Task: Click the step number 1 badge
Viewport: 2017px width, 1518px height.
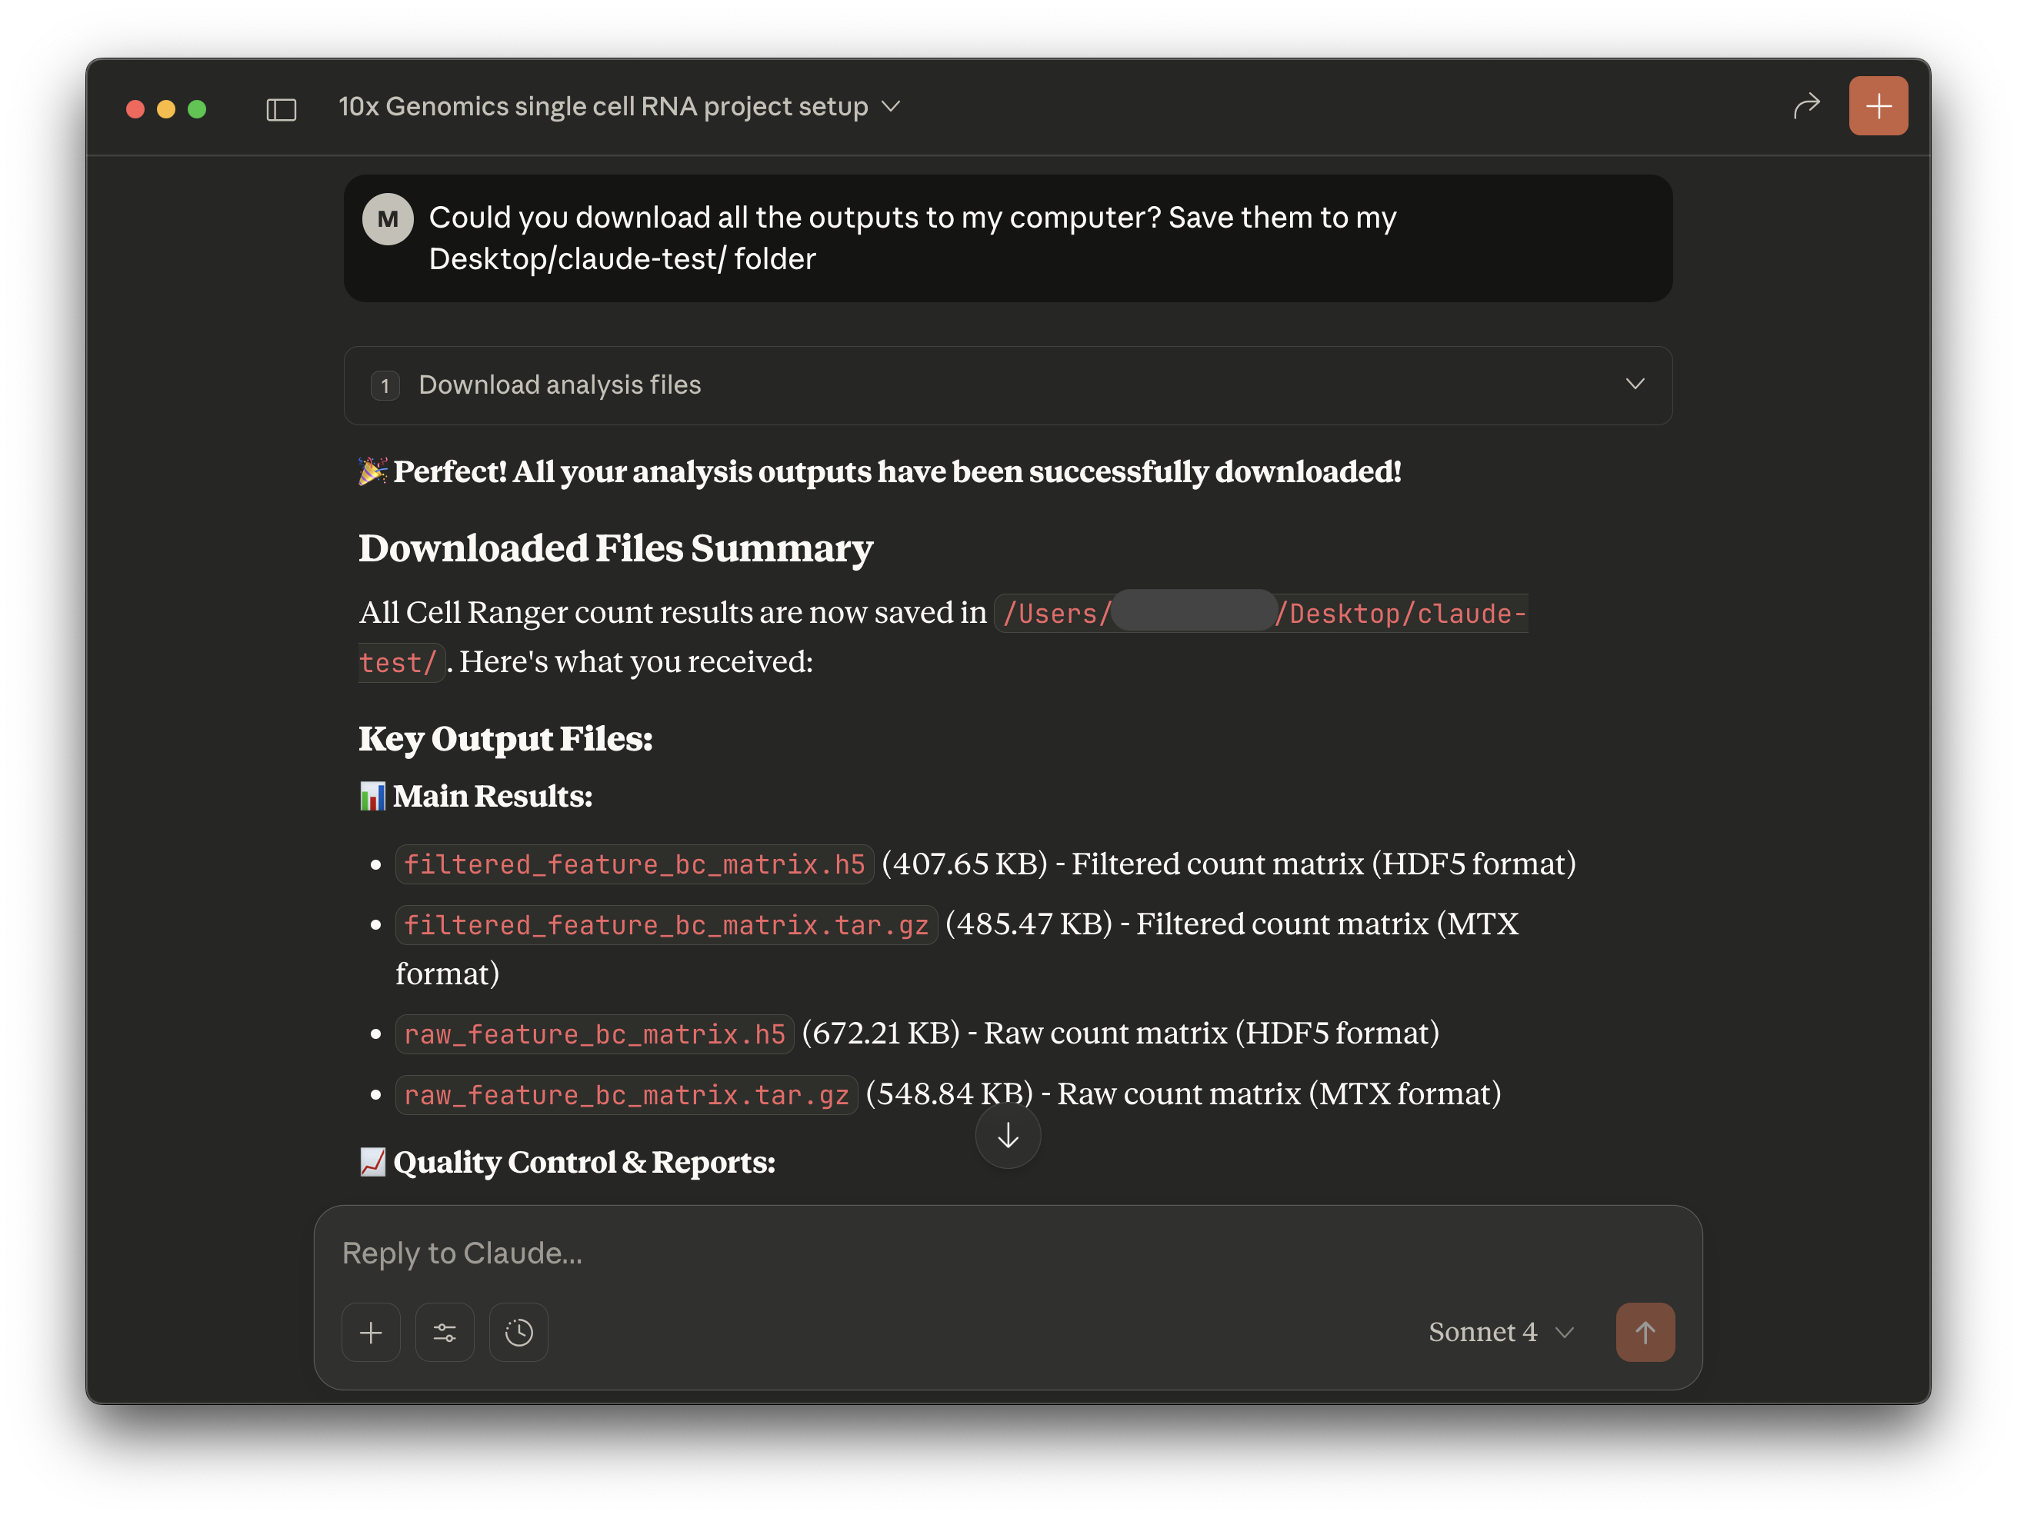Action: click(x=385, y=386)
